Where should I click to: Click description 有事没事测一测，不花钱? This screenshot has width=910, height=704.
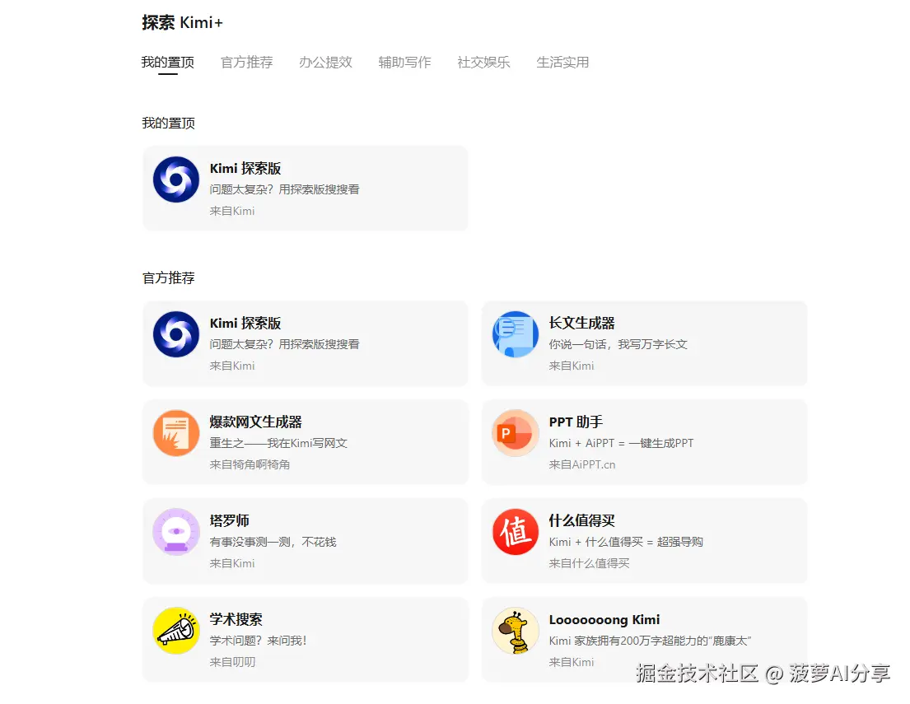[x=273, y=542]
